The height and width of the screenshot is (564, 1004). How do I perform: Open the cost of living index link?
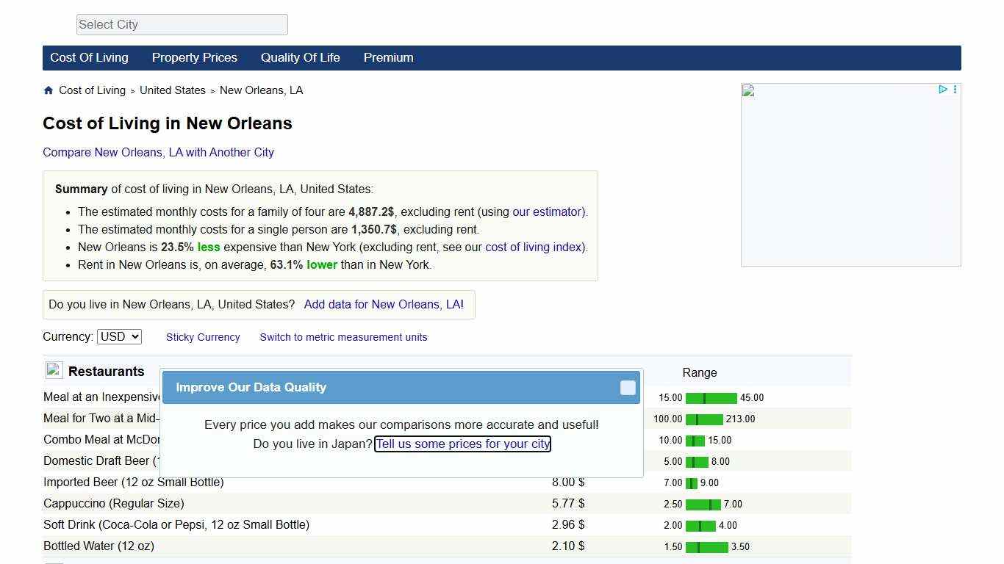pos(534,247)
